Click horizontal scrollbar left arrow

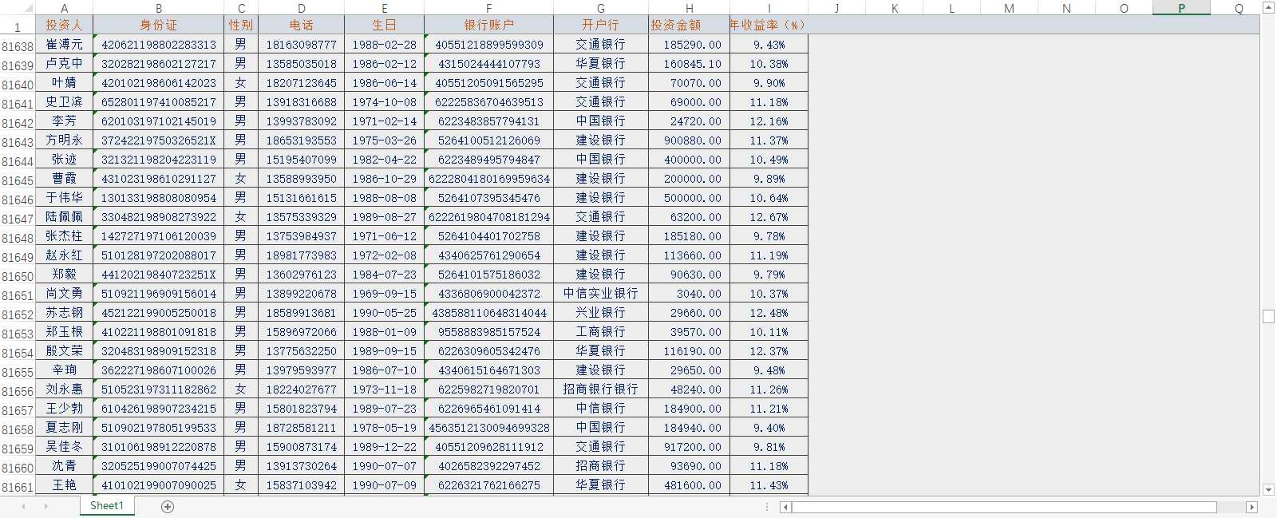[785, 507]
